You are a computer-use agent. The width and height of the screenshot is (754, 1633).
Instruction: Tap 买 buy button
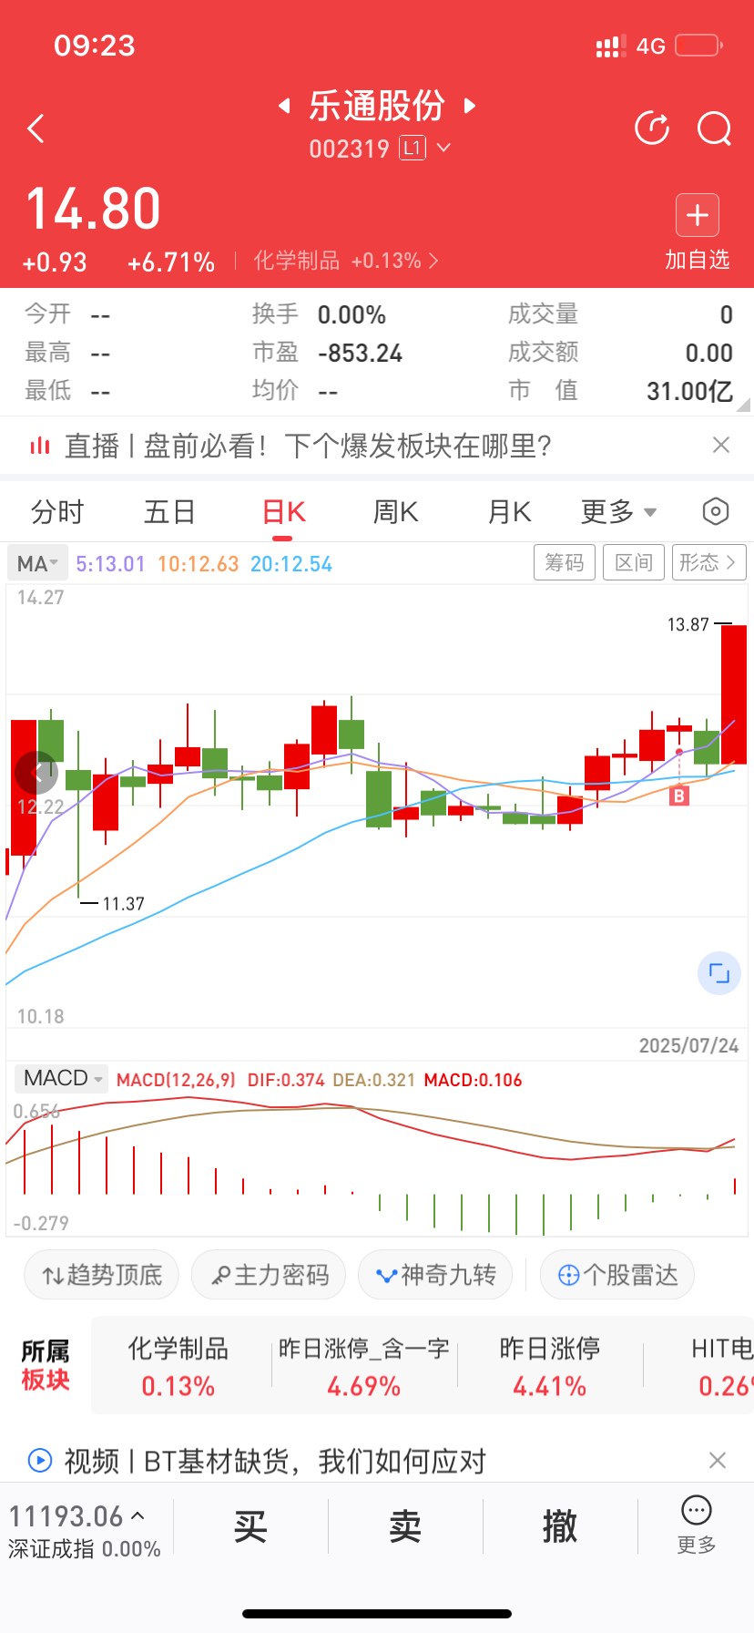click(250, 1525)
